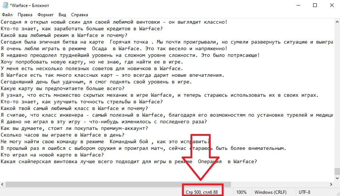Viewport: 340px width, 196px height.
Task: Click line 'Я давно не играл в эту игру'
Action: click(104, 122)
